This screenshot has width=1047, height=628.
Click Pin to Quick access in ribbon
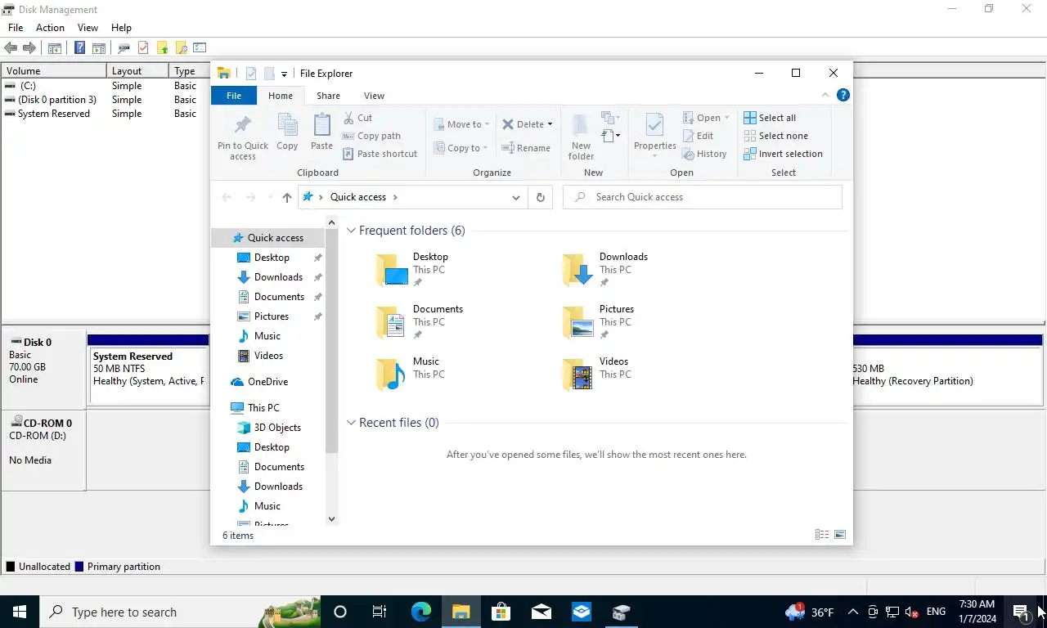[x=243, y=137]
